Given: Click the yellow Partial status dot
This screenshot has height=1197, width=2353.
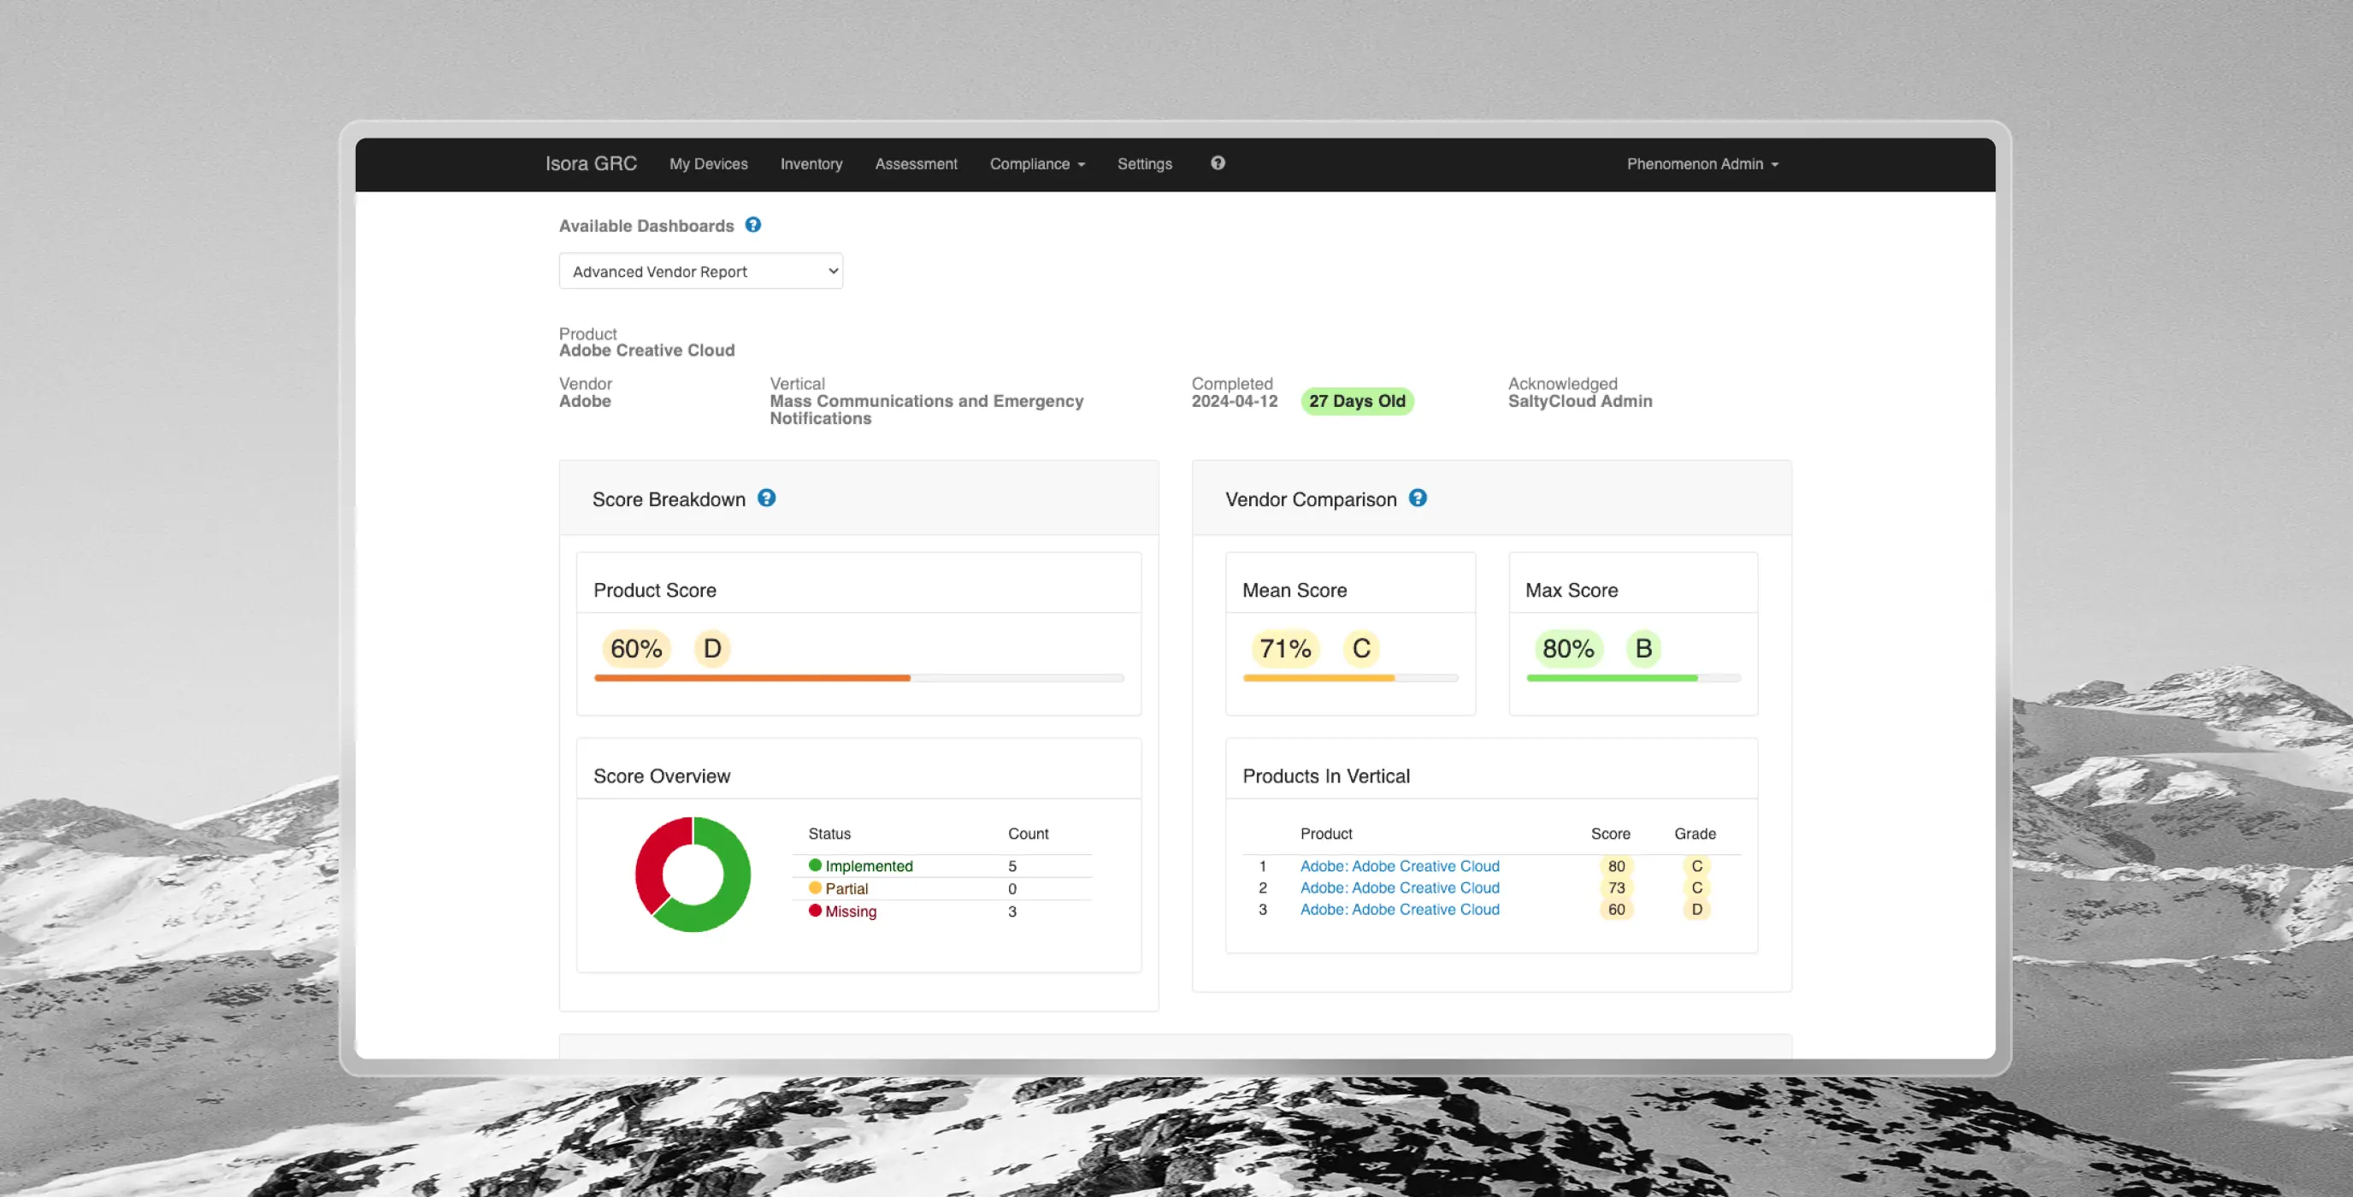Looking at the screenshot, I should pyautogui.click(x=815, y=888).
